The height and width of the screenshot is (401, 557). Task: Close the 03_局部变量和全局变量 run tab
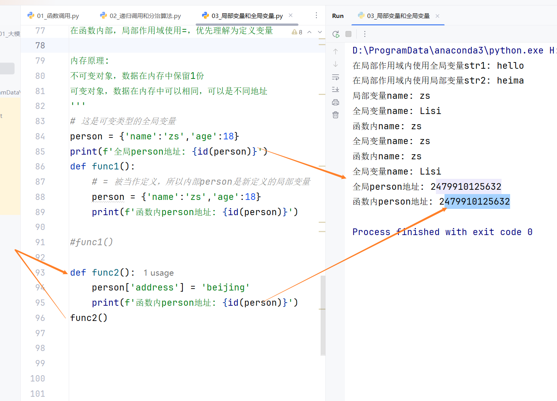(x=437, y=16)
